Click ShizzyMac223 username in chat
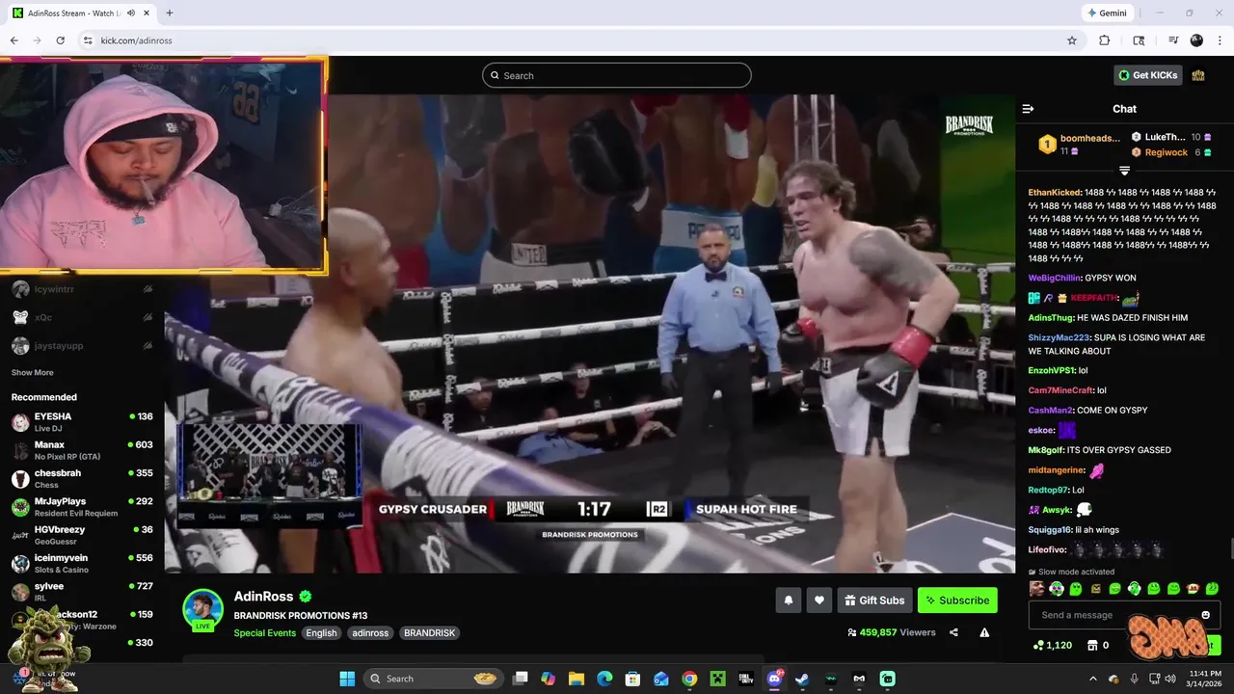 (1060, 337)
